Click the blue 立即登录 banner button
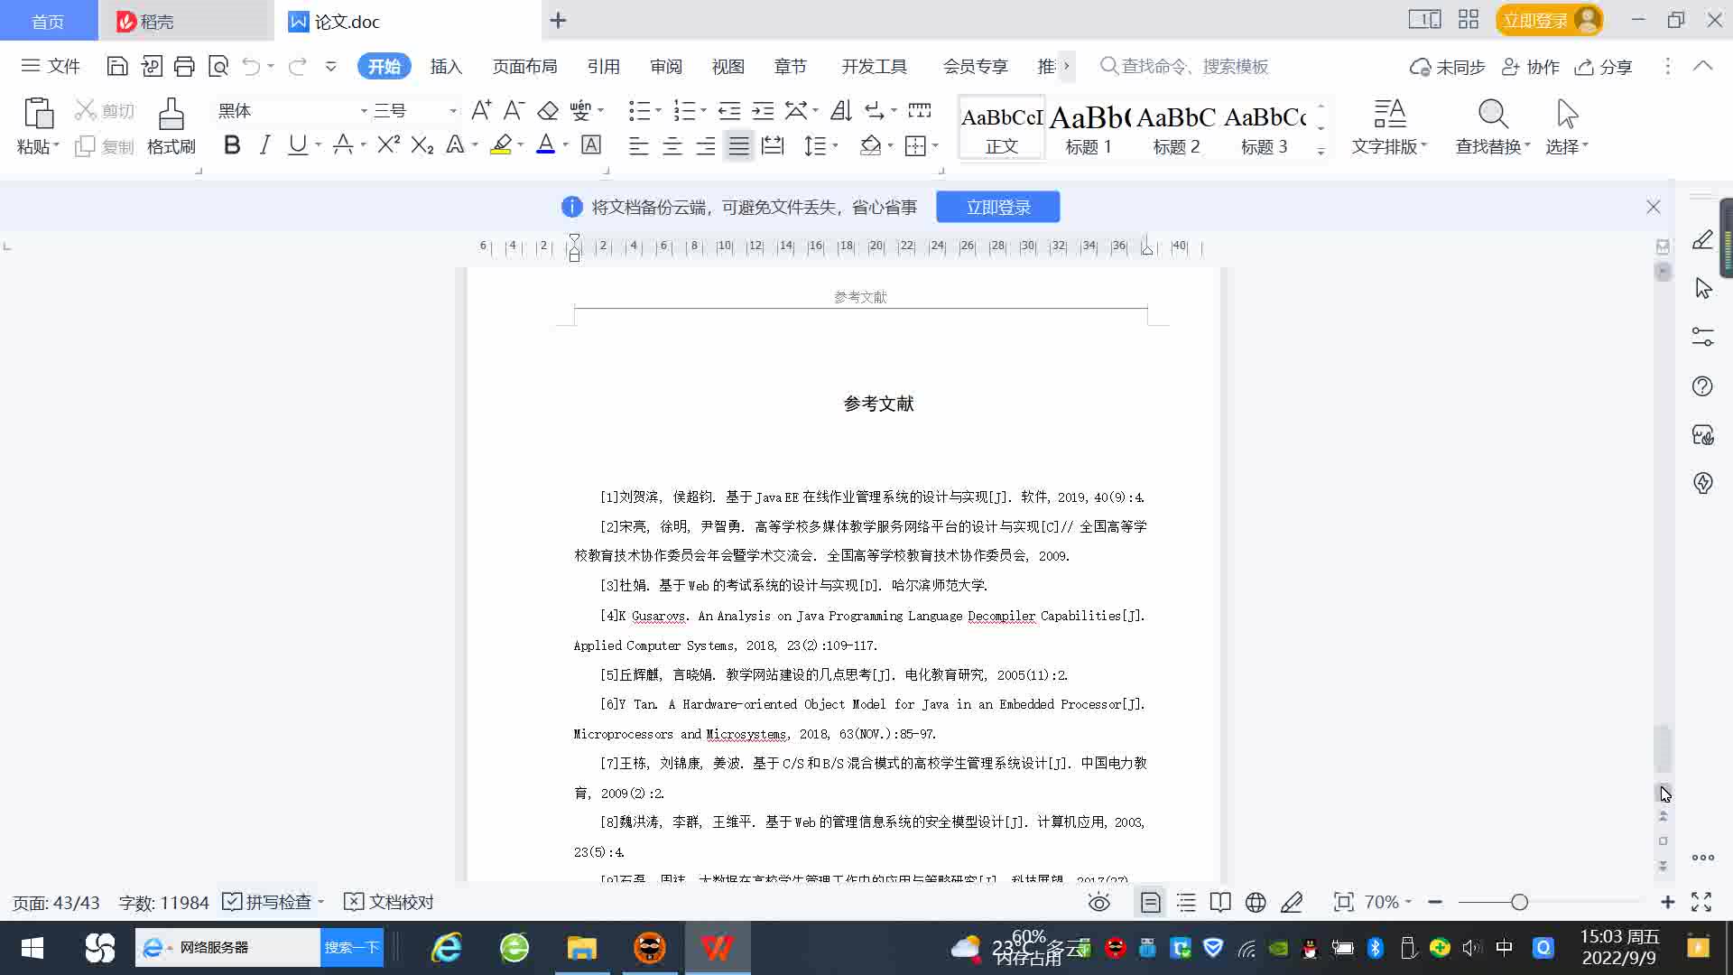The image size is (1733, 975). 997,207
